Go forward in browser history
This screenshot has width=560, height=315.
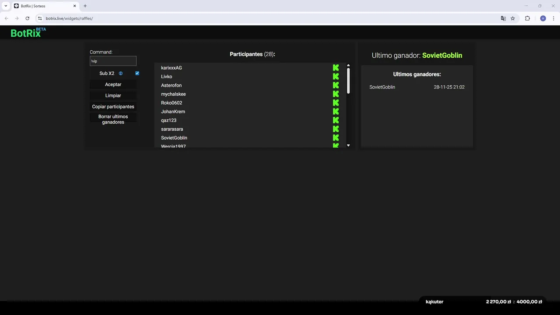(17, 18)
